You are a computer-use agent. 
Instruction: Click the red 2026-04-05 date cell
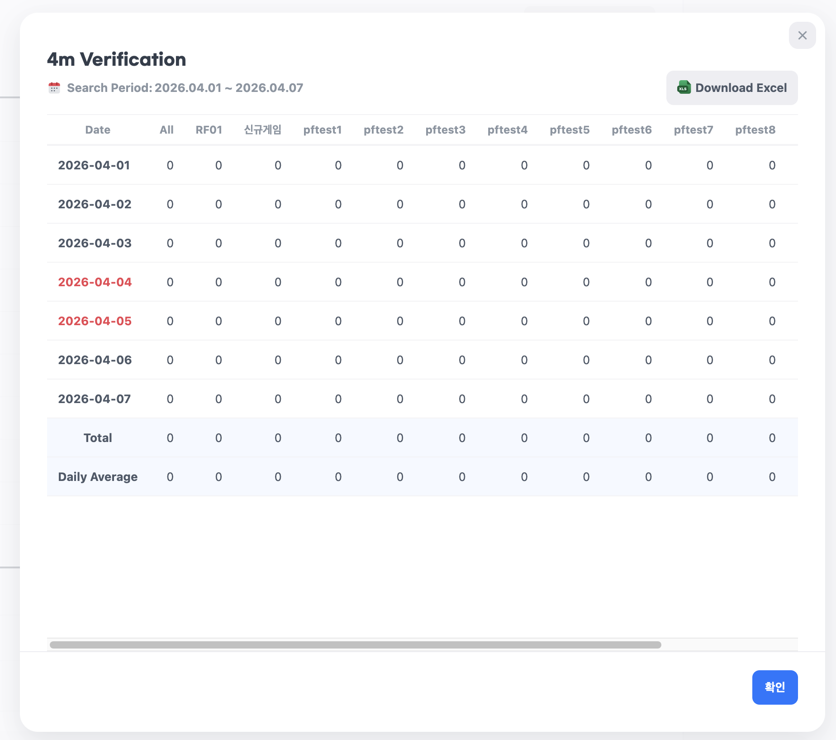95,321
